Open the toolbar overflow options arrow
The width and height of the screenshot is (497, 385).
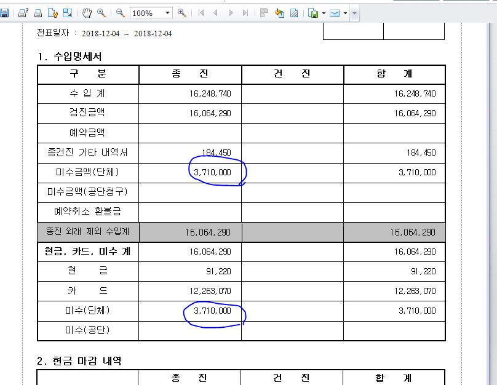pyautogui.click(x=355, y=14)
